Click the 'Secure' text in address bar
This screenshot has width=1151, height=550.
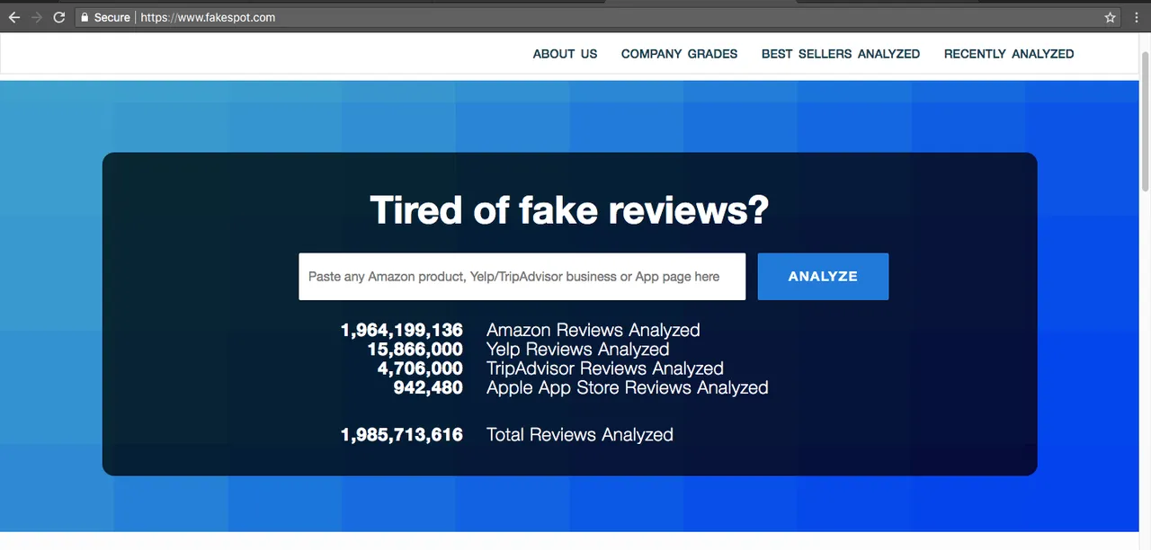(x=112, y=17)
